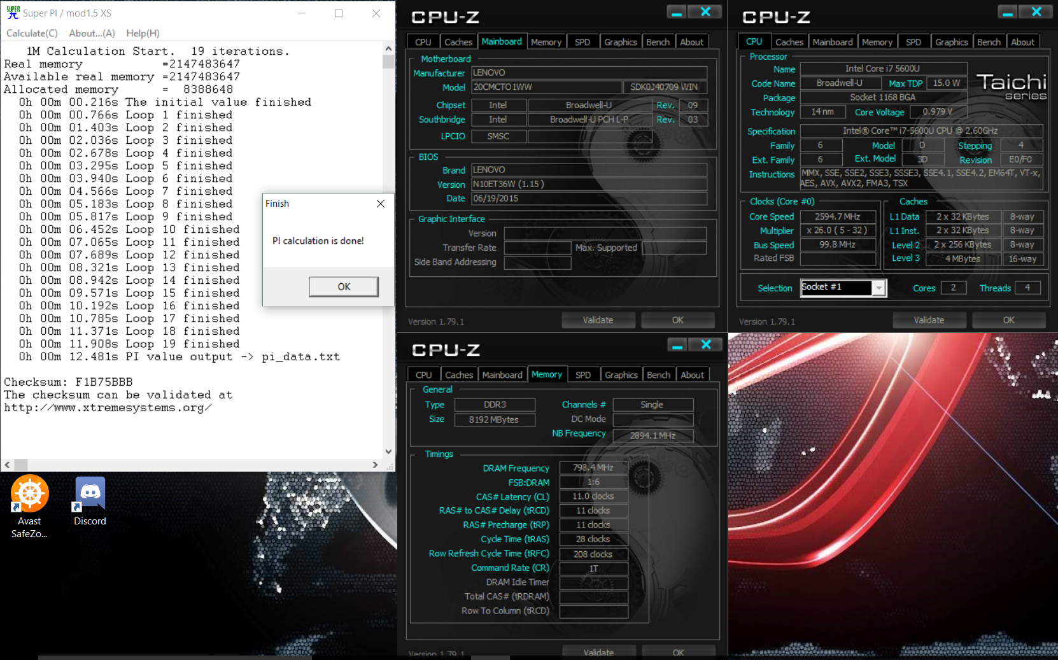Viewport: 1058px width, 660px height.
Task: Switch to Caches tab in the Memory CPU-Z window
Action: pyautogui.click(x=459, y=375)
